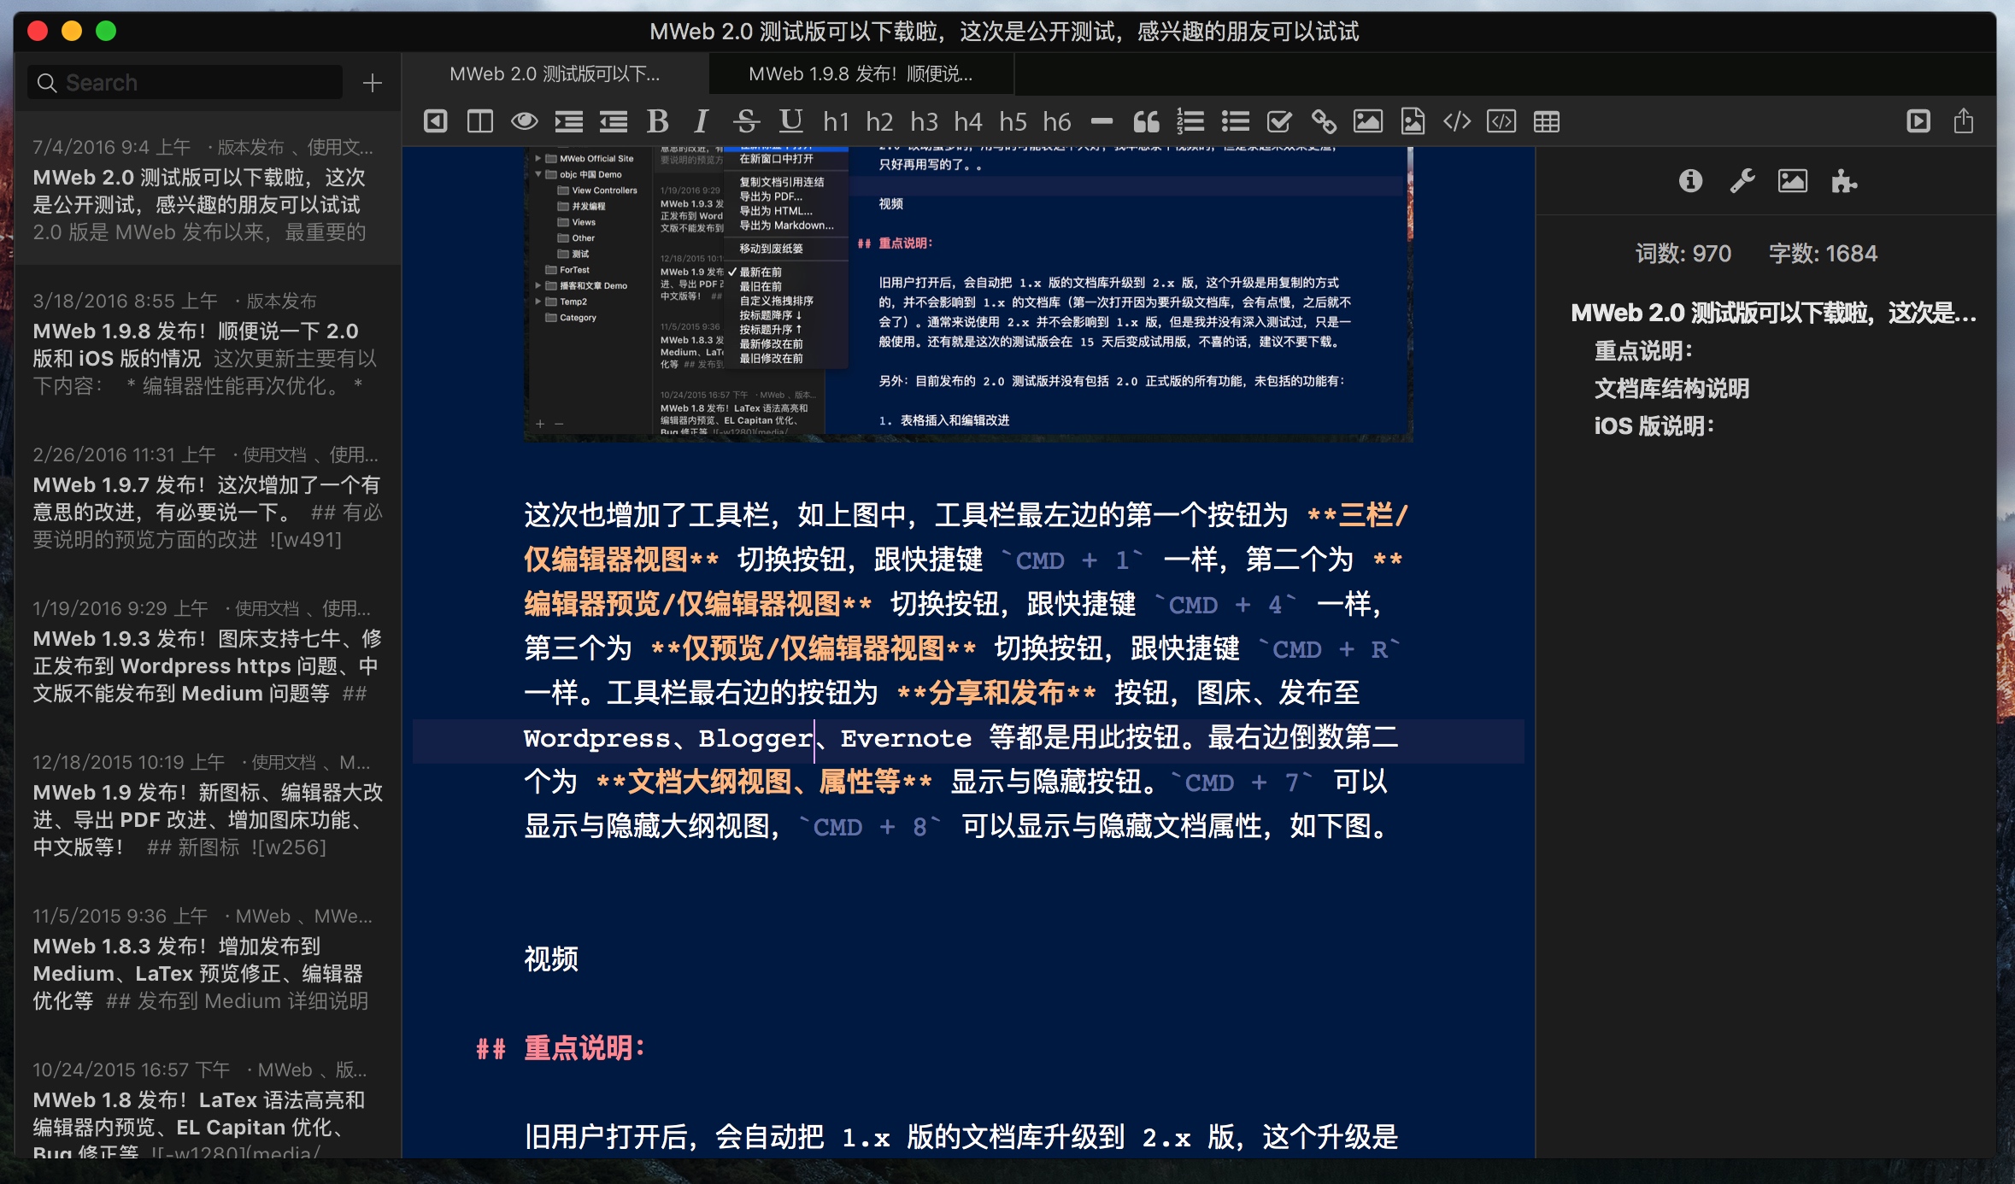Viewport: 2015px width, 1184px height.
Task: Open the plugins puzzle panel
Action: click(x=1844, y=181)
